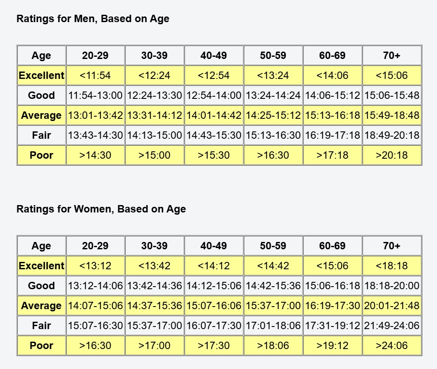Click the men's Good cell 12:24-13:30

[155, 95]
